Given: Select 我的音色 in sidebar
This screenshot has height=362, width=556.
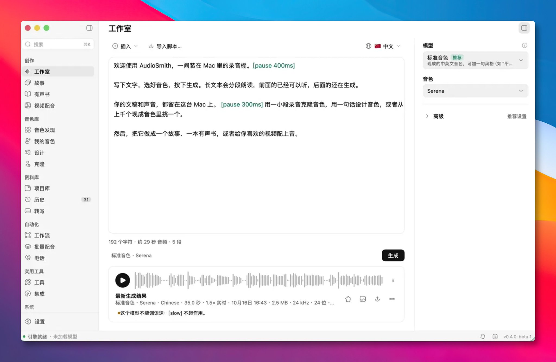Looking at the screenshot, I should coord(59,142).
